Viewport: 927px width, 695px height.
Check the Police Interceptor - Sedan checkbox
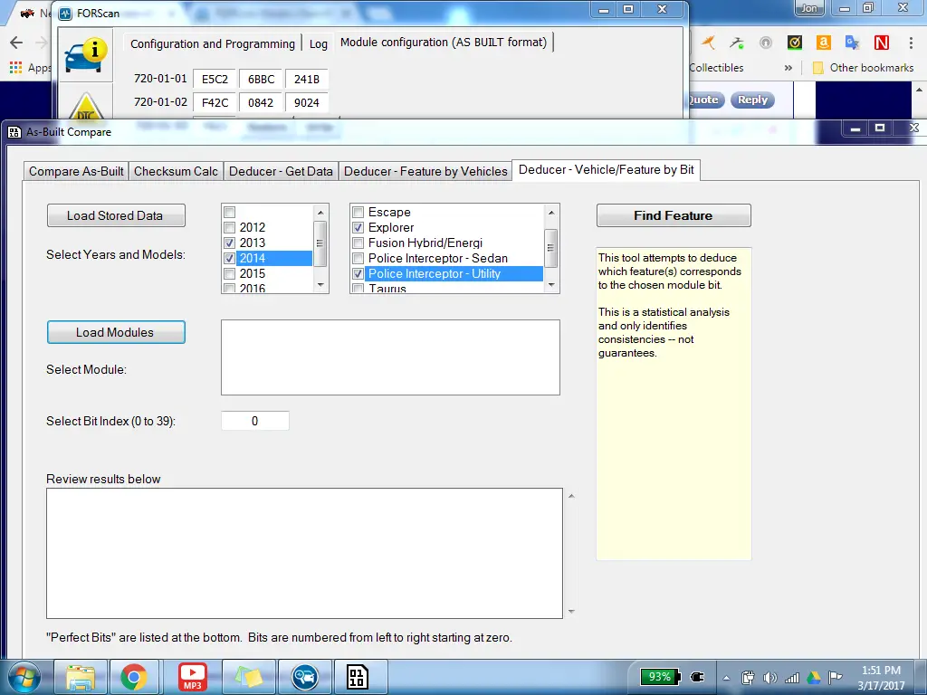pos(358,258)
